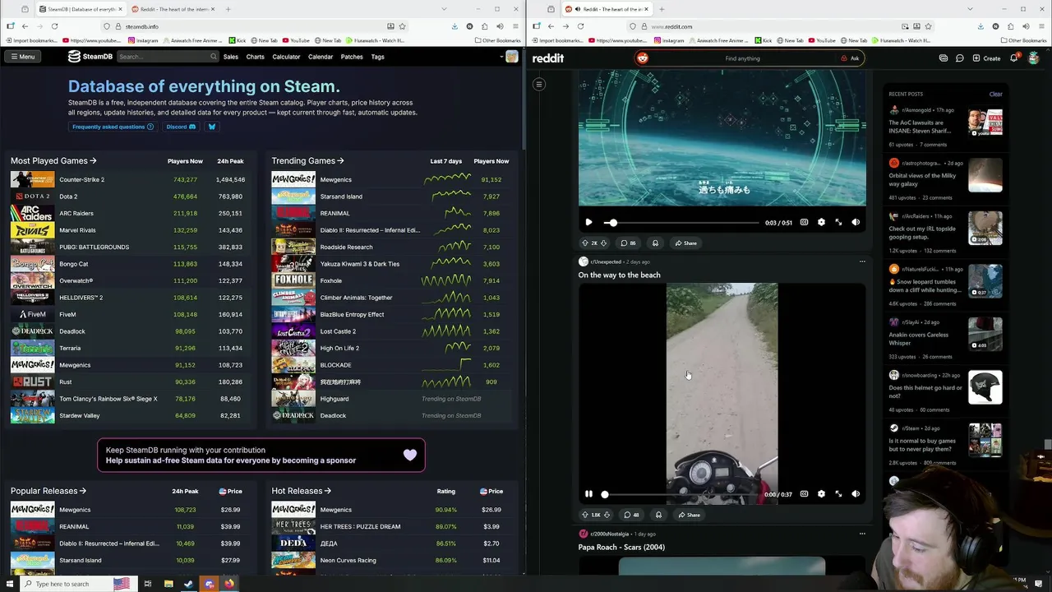Mute the beach video

click(856, 494)
